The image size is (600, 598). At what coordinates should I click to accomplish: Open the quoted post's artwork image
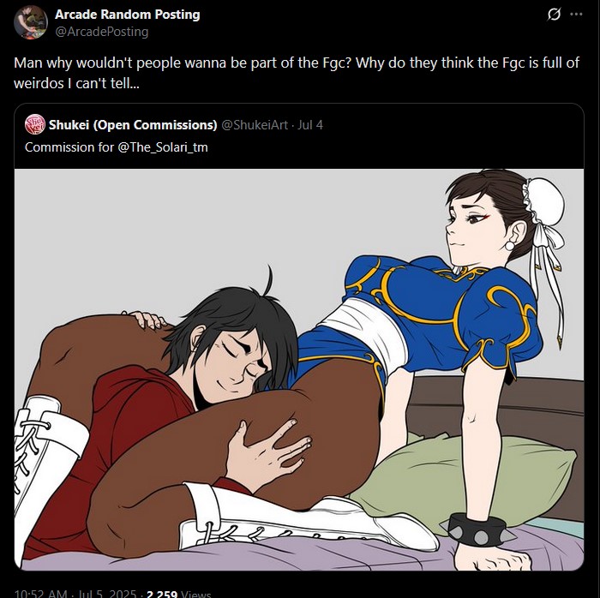coord(299,369)
